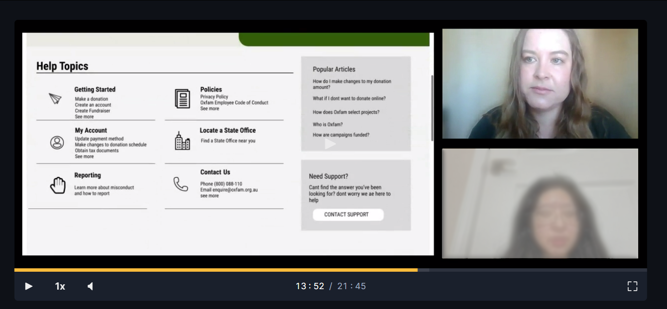Open the Policies help topic

(211, 90)
